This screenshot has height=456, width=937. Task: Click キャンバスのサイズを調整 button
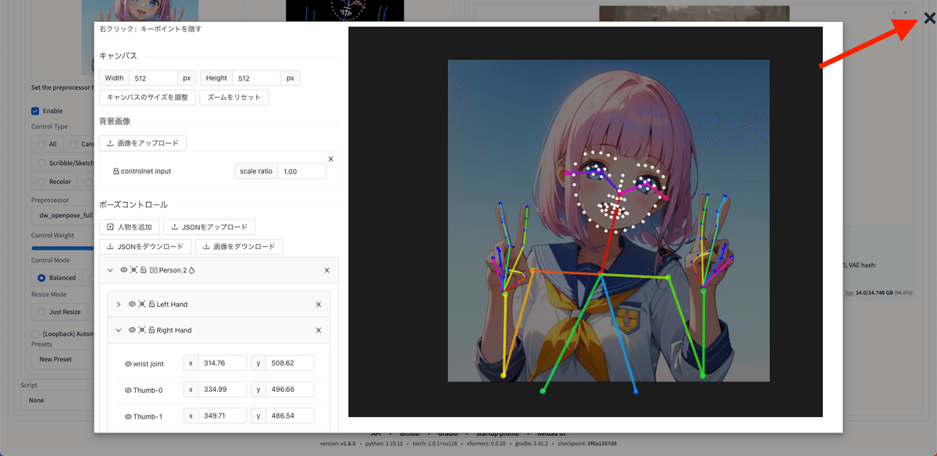tap(148, 98)
